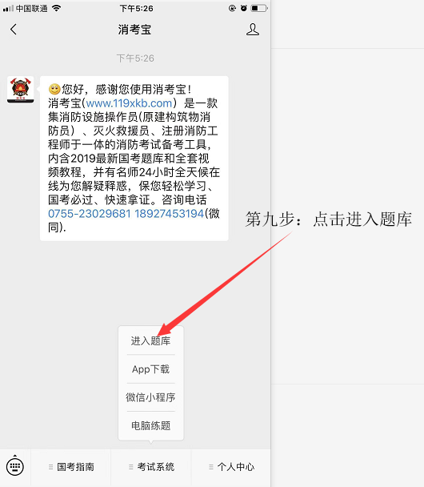Tap the smiley emoji in message
The image size is (424, 487).
54,90
